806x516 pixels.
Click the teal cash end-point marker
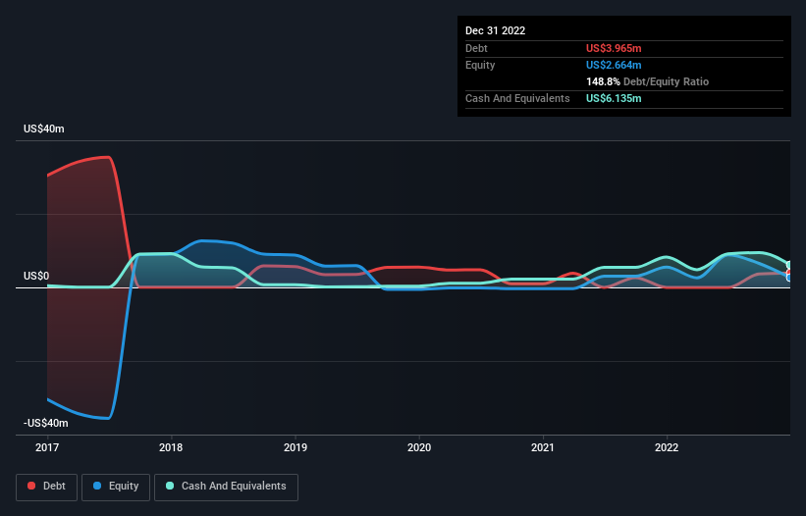pos(789,265)
